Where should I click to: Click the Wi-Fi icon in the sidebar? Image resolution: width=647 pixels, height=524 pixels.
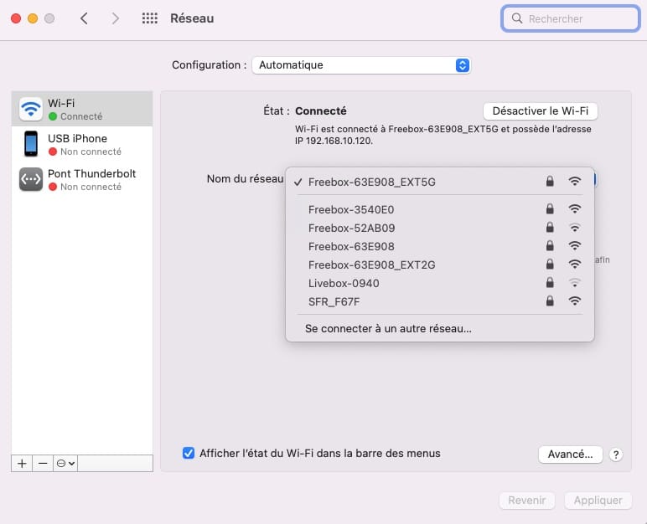31,109
